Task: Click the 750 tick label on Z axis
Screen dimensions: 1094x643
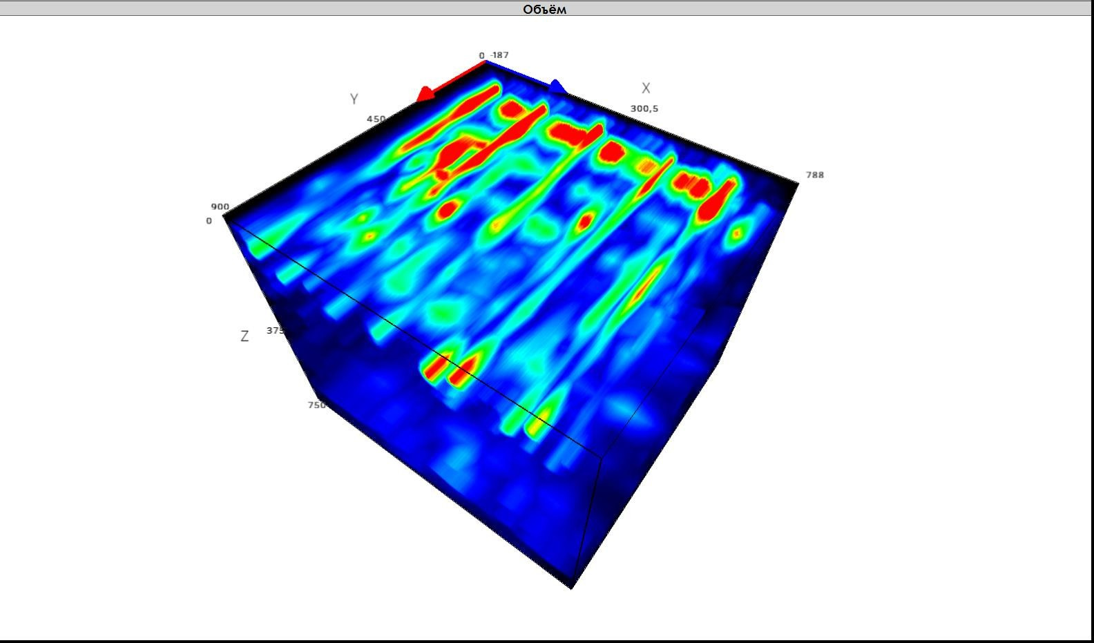Action: coord(316,405)
